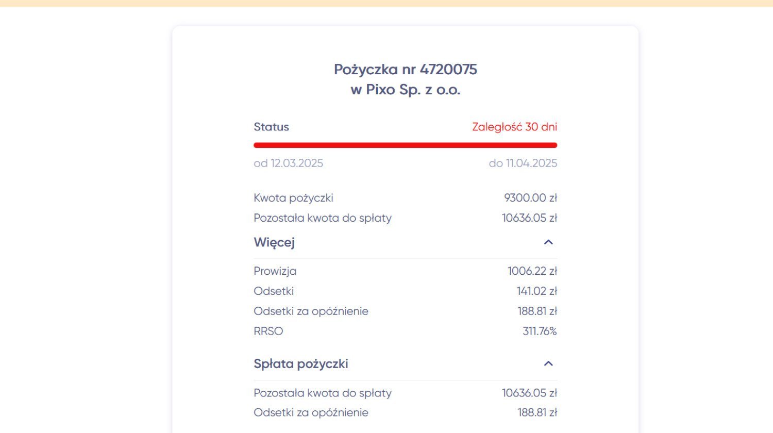Click the RRSO label

point(268,331)
